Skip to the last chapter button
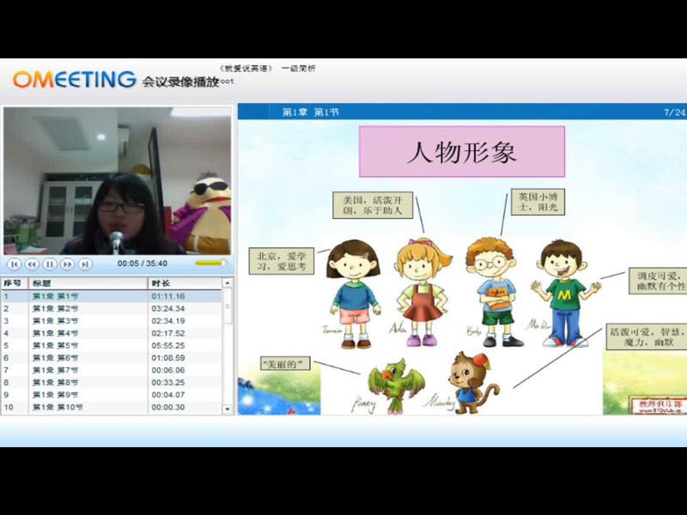Viewport: 687px width, 515px height. pos(85,264)
